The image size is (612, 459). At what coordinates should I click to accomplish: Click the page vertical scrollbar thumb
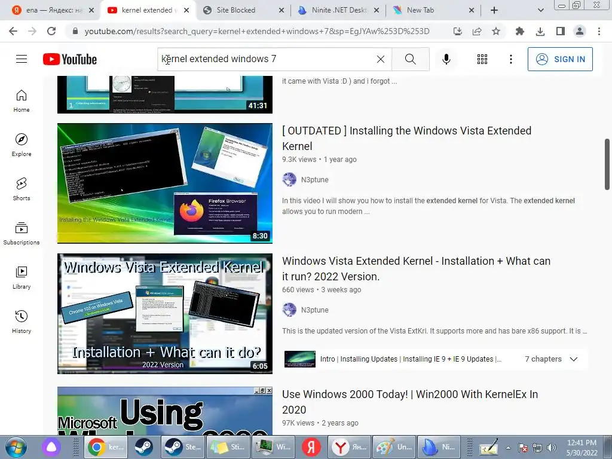(607, 164)
